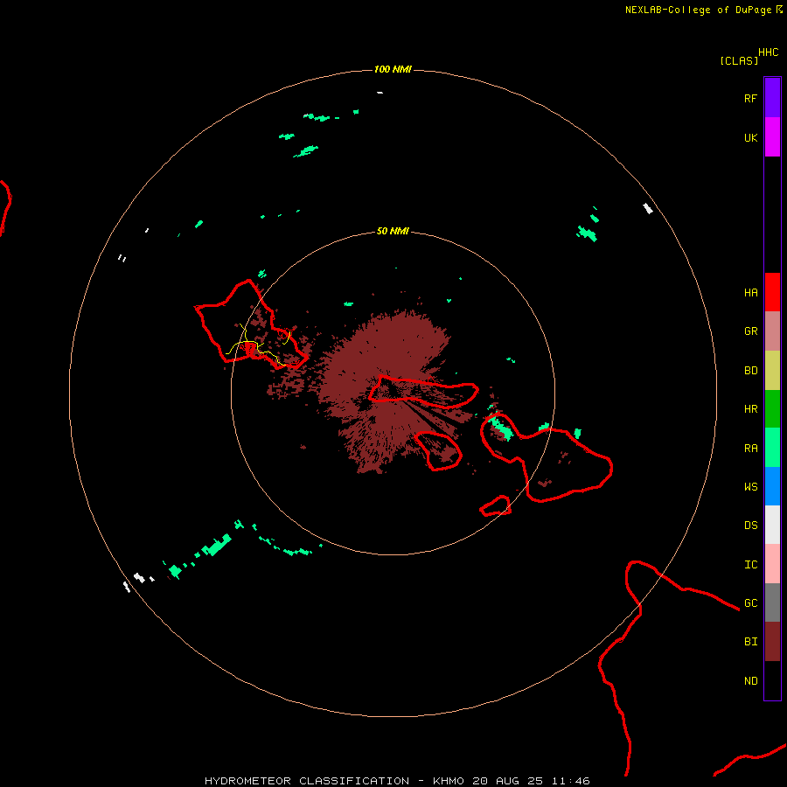Image resolution: width=787 pixels, height=787 pixels.
Task: Click the ND black legend swatch
Action: (x=772, y=680)
